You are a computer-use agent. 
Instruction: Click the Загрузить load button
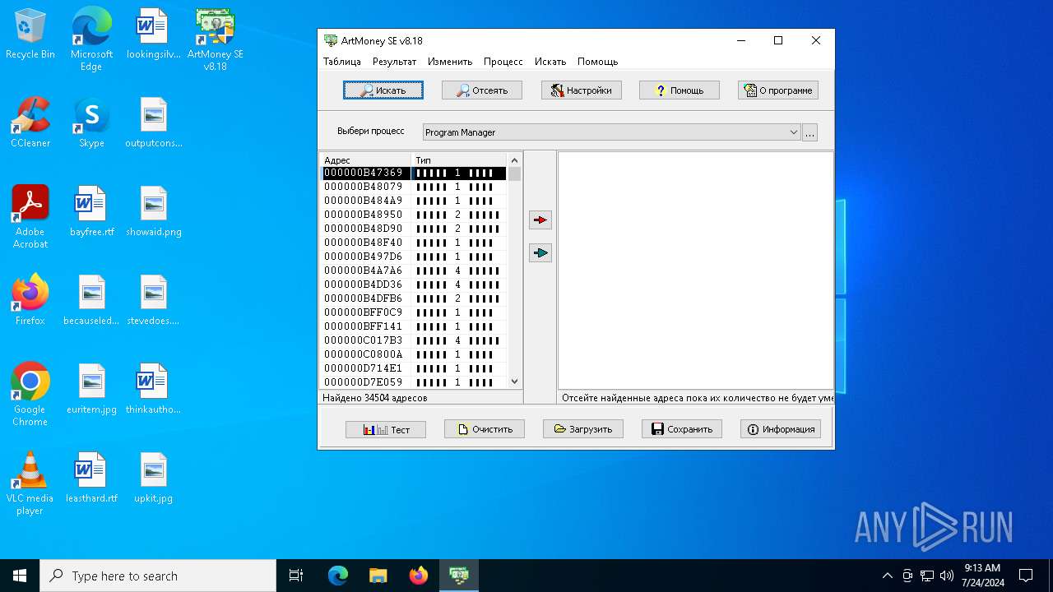click(583, 429)
